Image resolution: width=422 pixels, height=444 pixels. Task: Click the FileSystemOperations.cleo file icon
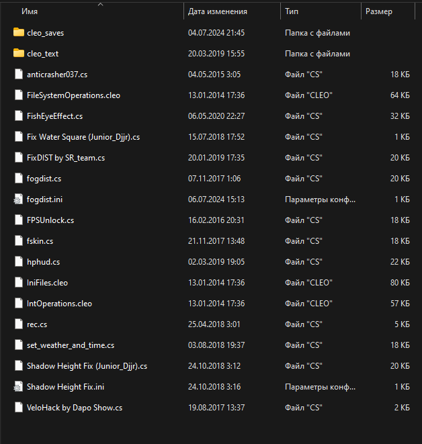click(x=19, y=95)
